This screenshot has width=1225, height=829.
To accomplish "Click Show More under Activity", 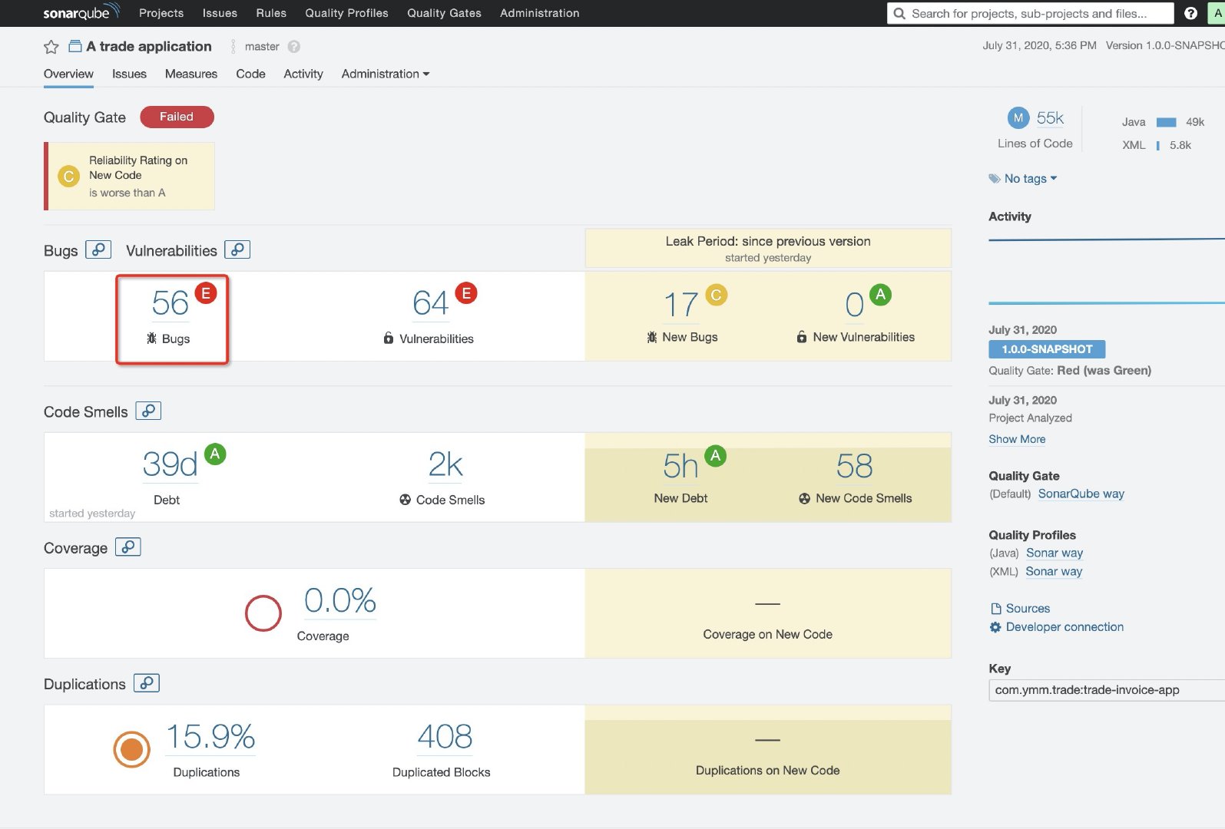I will (1017, 439).
